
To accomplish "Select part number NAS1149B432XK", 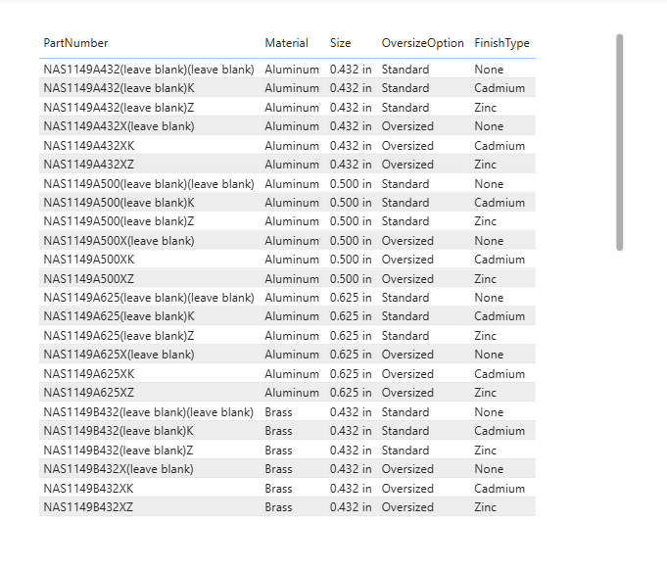I will [88, 489].
